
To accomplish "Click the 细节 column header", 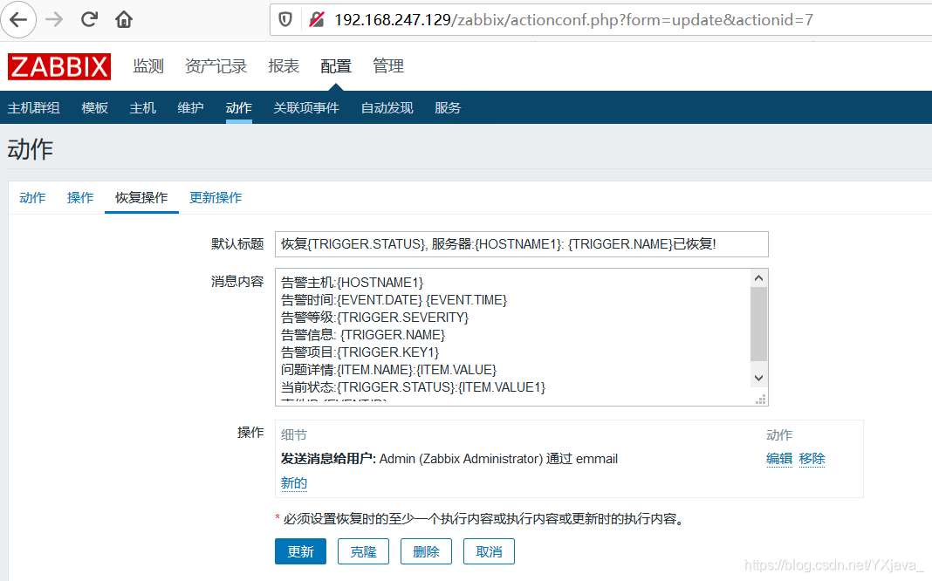I will (x=293, y=434).
